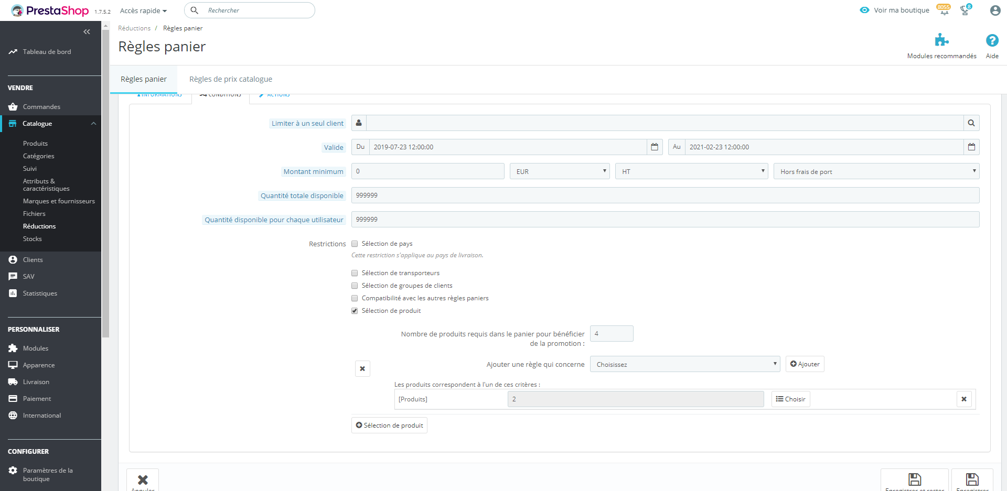Click the Enregistrer et rester save icon
Viewport: 1007px width, 491px height.
[915, 479]
